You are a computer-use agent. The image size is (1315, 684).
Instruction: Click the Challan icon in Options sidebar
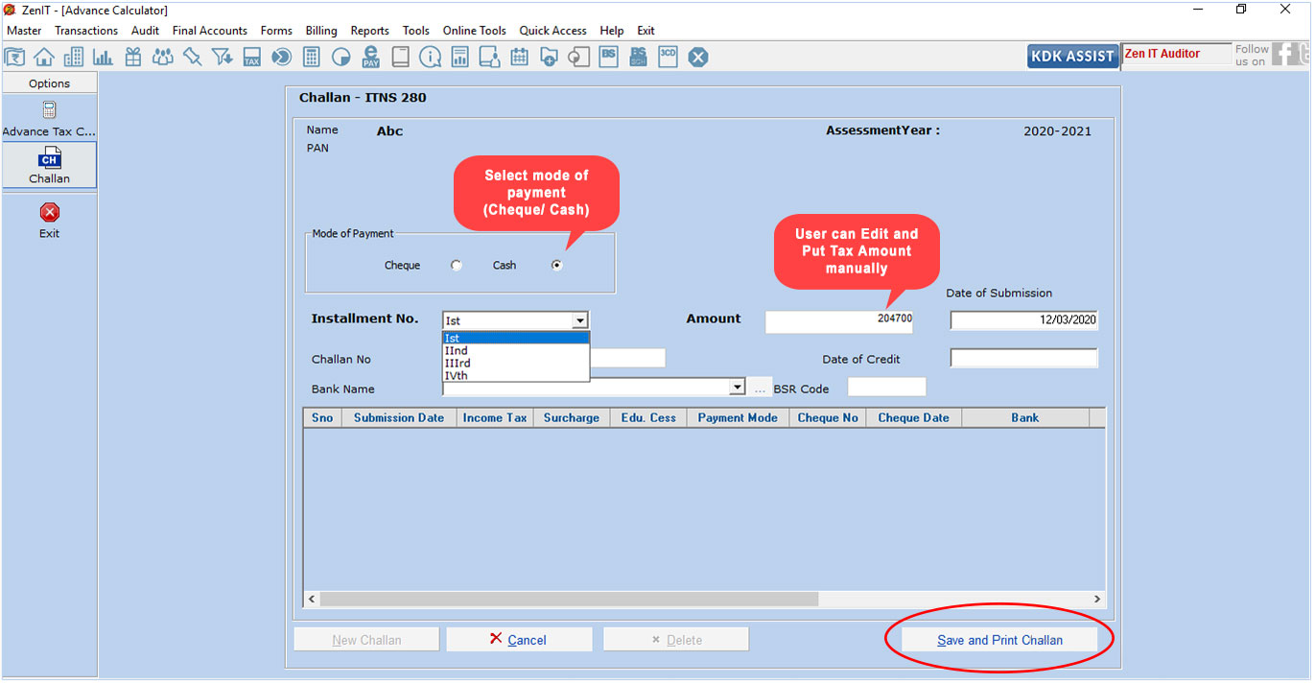(x=49, y=165)
